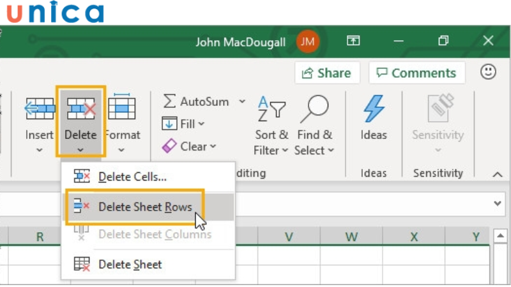Image resolution: width=511 pixels, height=287 pixels.
Task: Expand the AutoSum dropdown arrow
Action: pos(242,101)
